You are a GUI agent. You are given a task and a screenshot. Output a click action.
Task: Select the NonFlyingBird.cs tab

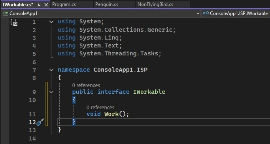(155, 4)
